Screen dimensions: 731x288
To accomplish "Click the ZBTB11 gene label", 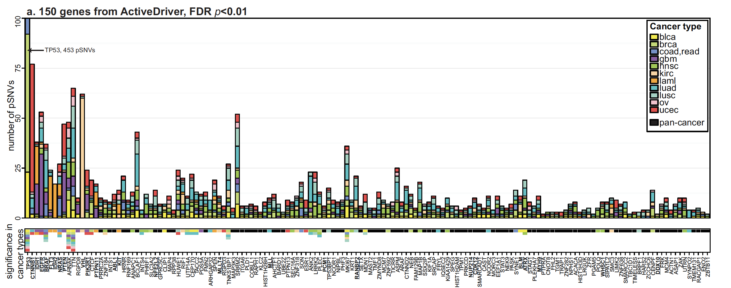I will click(708, 267).
